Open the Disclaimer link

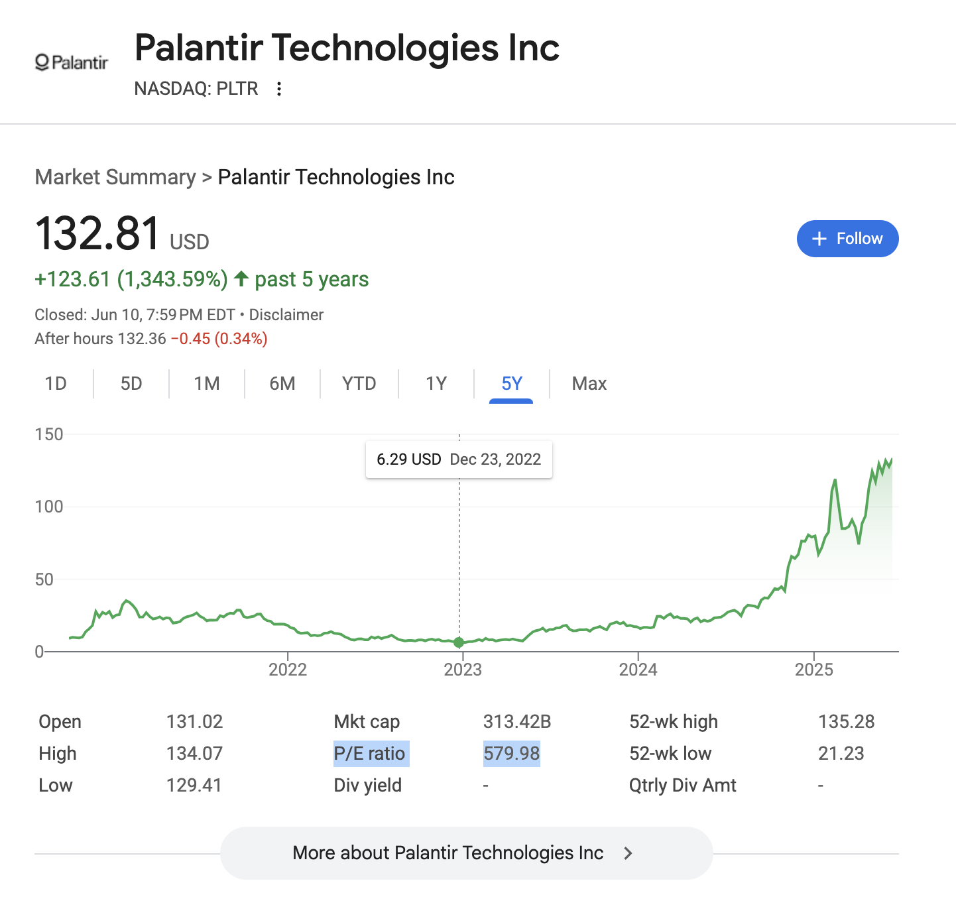(x=286, y=315)
